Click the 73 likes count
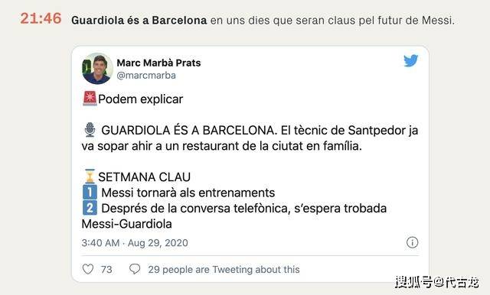 (106, 270)
